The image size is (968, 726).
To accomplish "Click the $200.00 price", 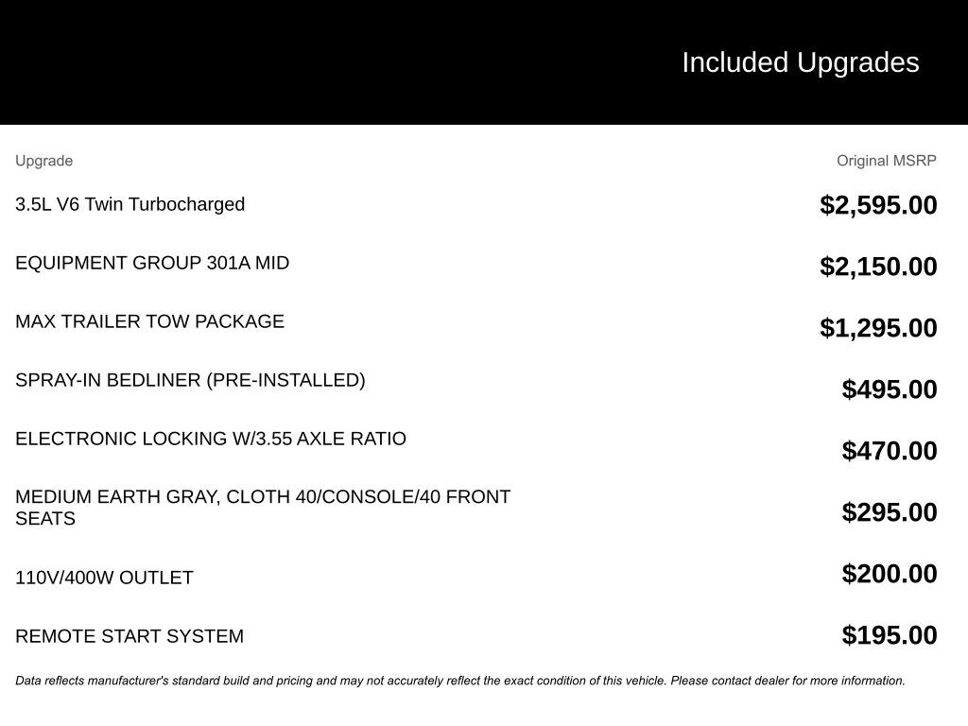I will [x=890, y=574].
